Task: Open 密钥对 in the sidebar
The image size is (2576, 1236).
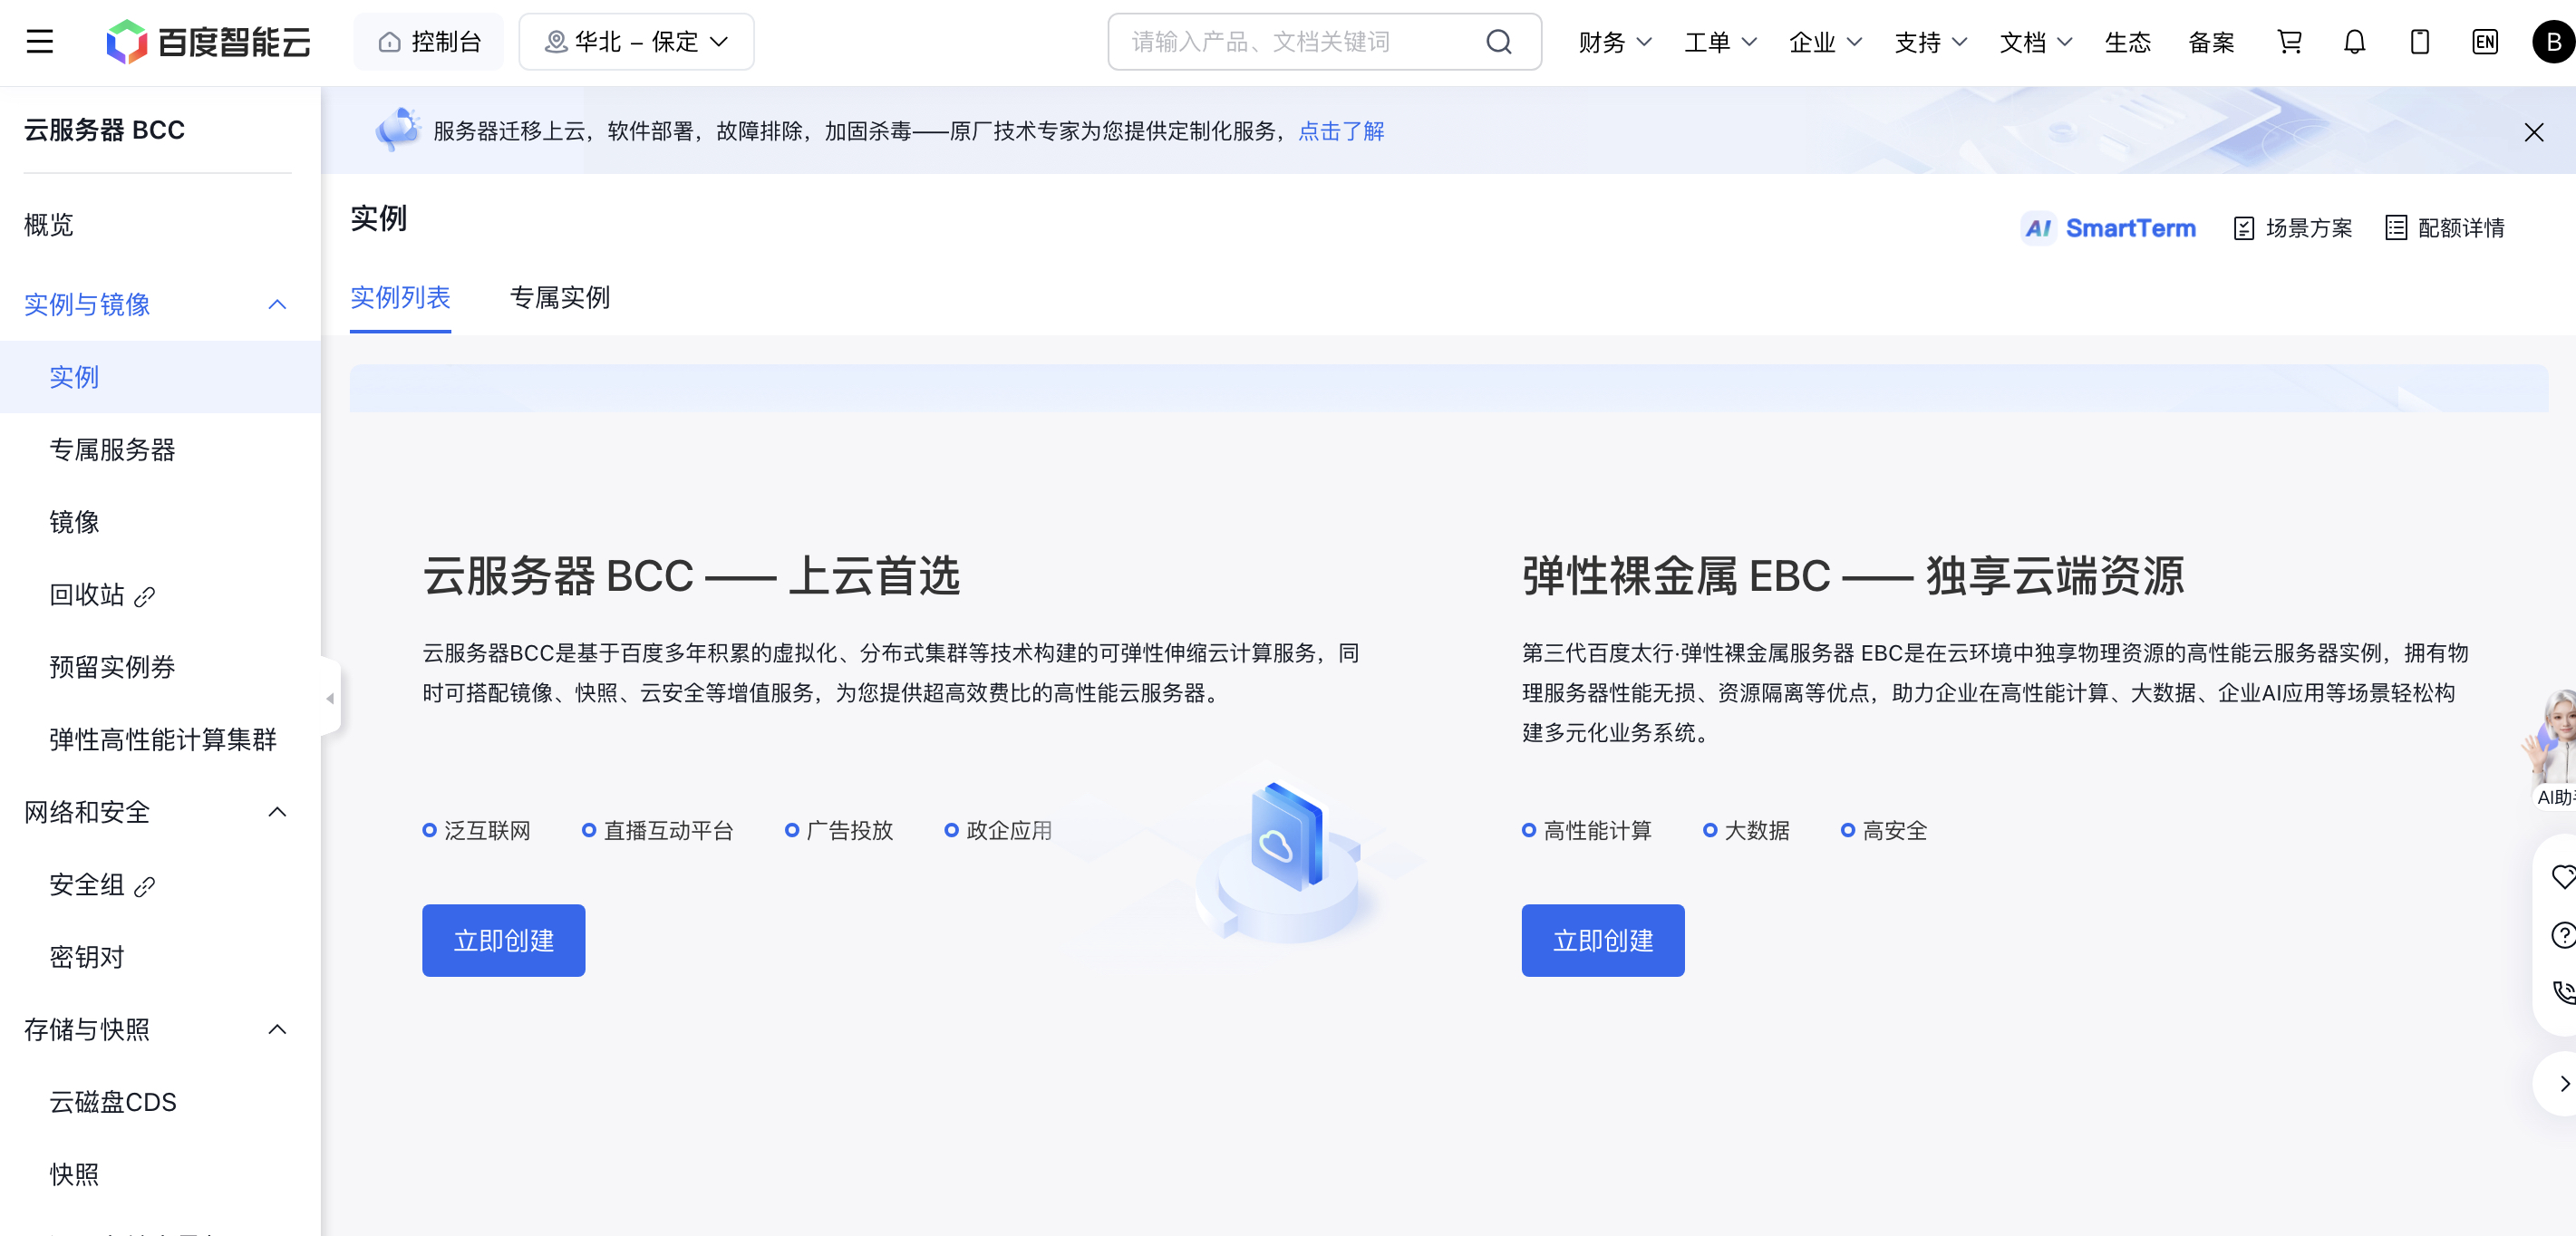Action: (87, 957)
